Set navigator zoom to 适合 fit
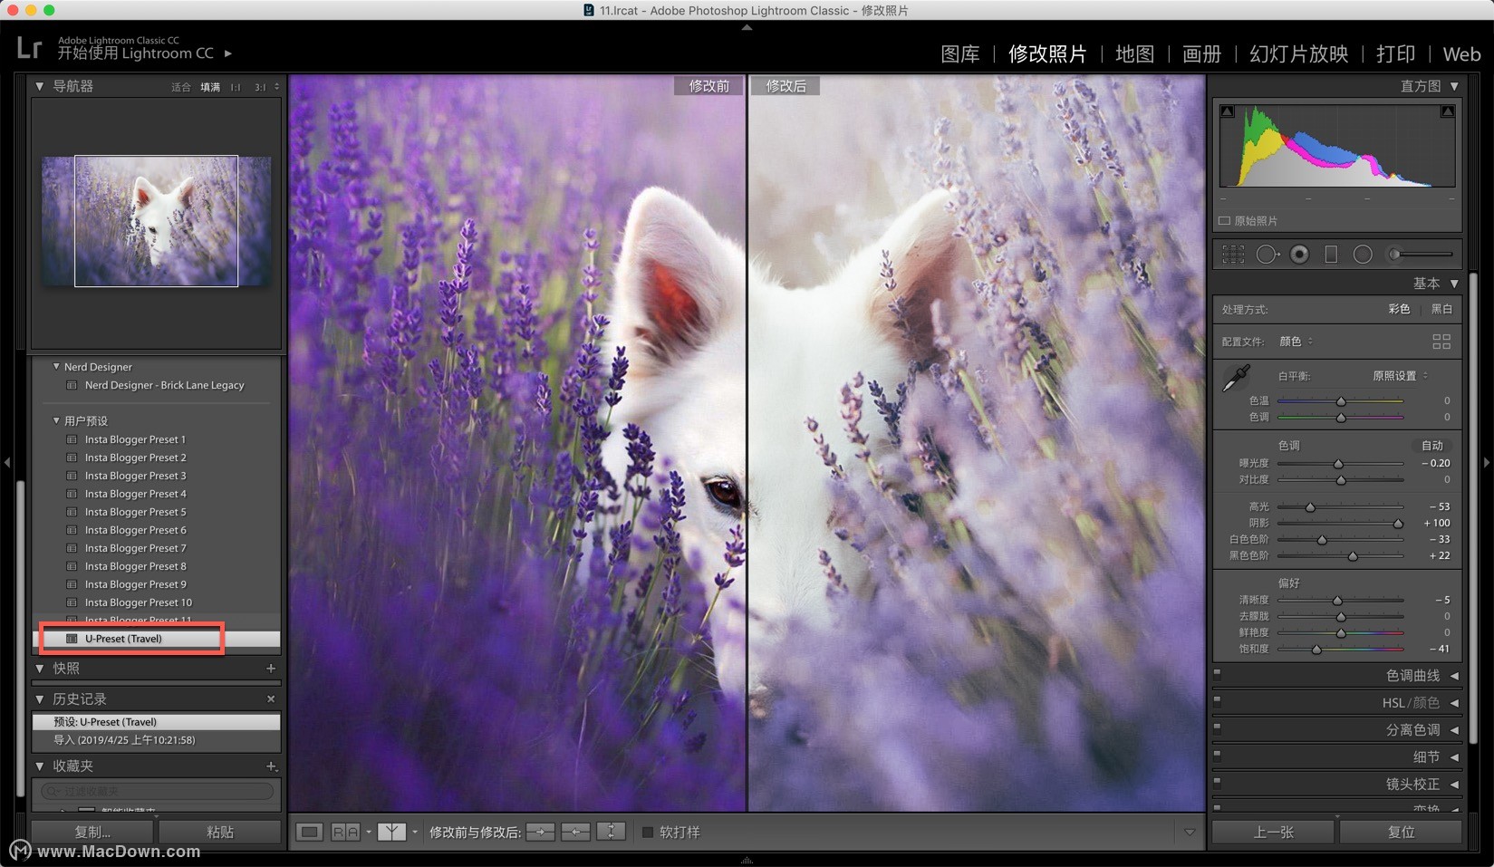Screen dimensions: 1494x867 coord(181,87)
